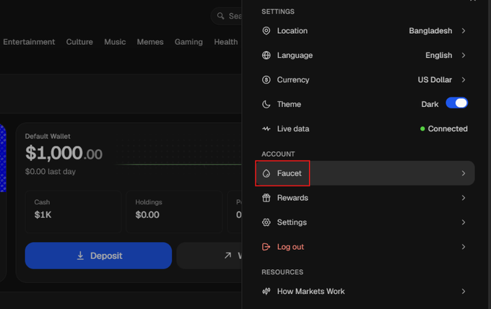Expand Location options with its chevron
The width and height of the screenshot is (491, 309).
pyautogui.click(x=464, y=30)
